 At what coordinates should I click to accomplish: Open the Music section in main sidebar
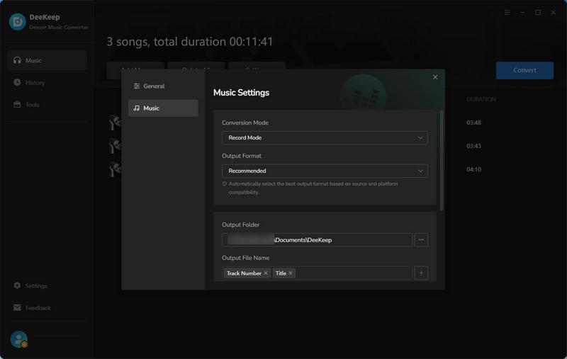coord(47,60)
